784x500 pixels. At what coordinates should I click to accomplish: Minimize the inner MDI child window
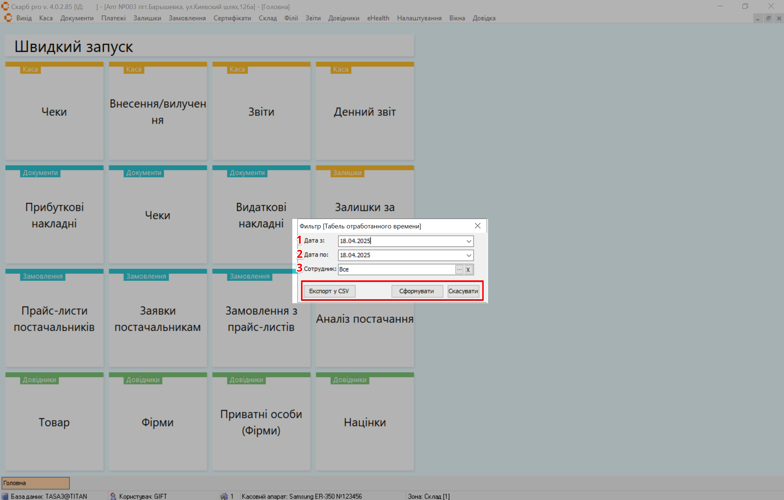757,18
